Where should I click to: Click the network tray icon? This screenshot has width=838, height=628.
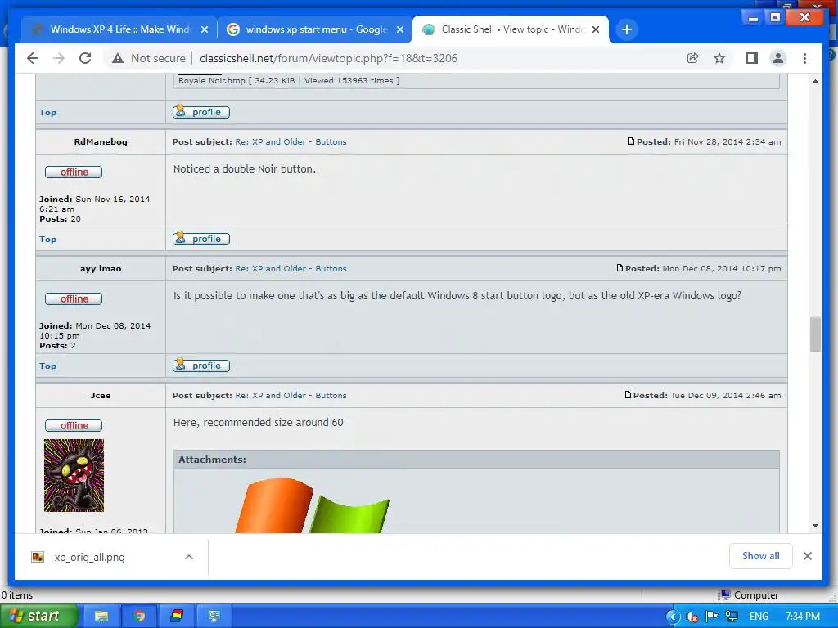(731, 617)
